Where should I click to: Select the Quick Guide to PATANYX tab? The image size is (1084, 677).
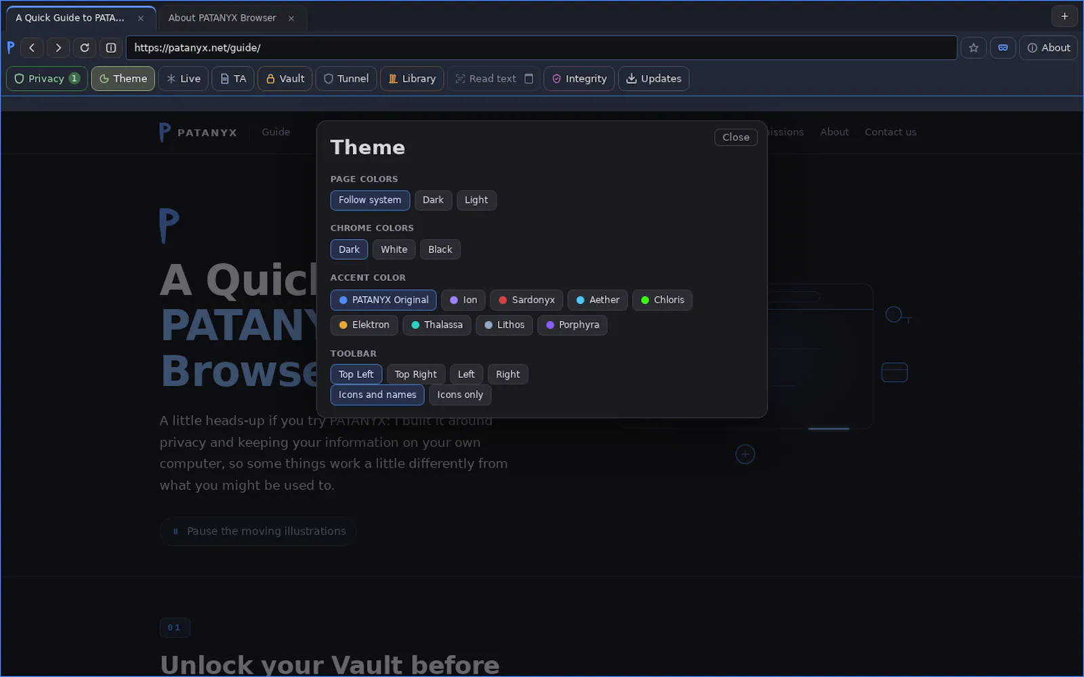tap(70, 18)
